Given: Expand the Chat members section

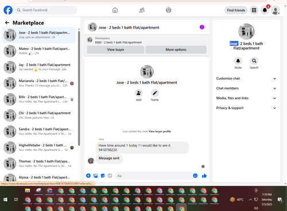Looking at the screenshot, I should click(x=246, y=88).
